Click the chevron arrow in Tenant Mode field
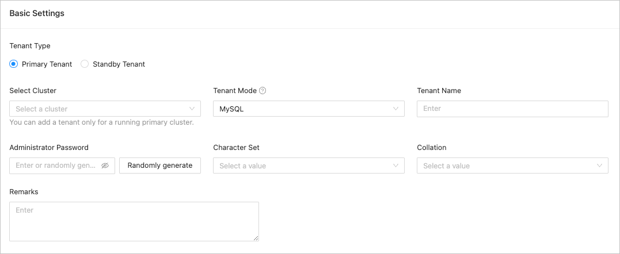The width and height of the screenshot is (620, 254). pos(396,109)
